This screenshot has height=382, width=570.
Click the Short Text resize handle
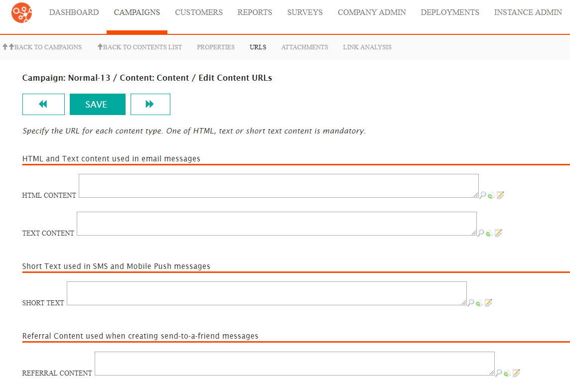coord(464,302)
